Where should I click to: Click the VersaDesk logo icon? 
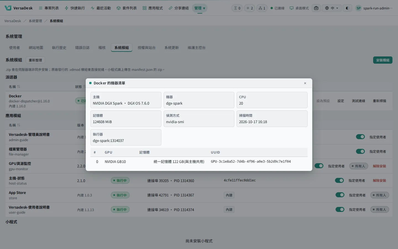(x=8, y=8)
